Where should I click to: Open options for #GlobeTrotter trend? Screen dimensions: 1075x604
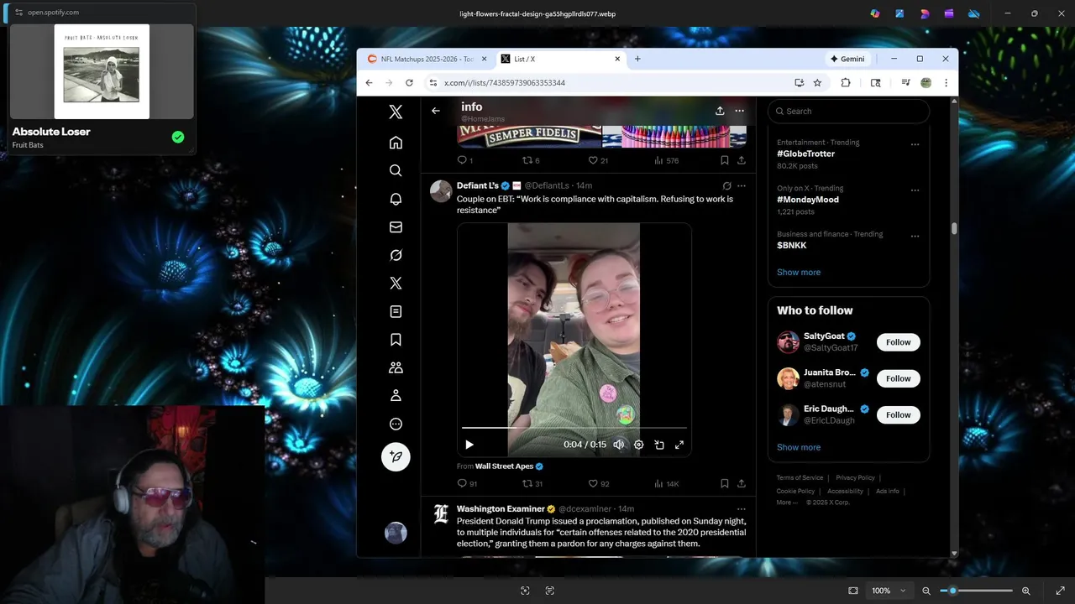click(x=915, y=144)
